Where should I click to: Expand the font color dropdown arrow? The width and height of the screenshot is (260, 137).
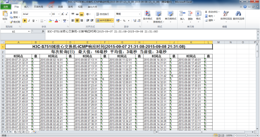[59, 21]
